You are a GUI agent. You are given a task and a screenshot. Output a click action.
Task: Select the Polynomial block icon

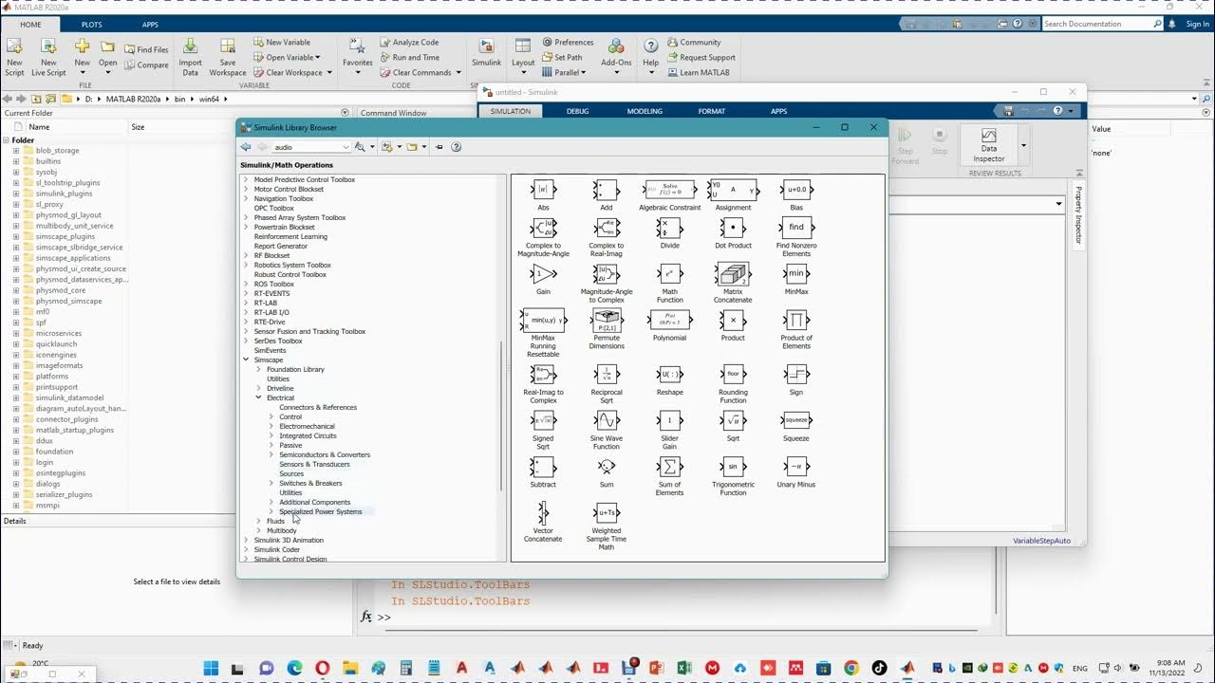[x=669, y=320]
